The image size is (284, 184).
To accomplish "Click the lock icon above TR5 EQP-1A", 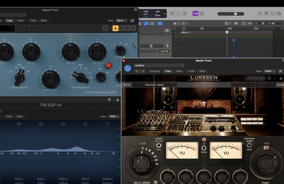I will (118, 100).
